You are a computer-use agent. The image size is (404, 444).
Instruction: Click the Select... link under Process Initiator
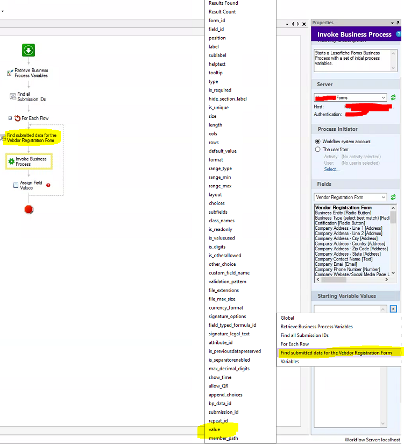point(331,170)
